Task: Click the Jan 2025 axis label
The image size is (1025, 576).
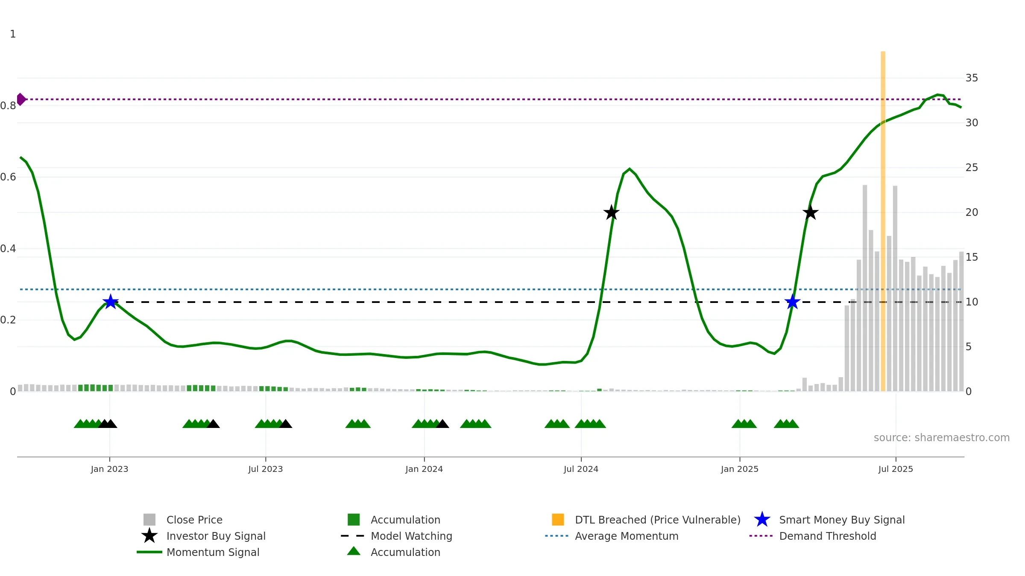Action: pos(740,469)
